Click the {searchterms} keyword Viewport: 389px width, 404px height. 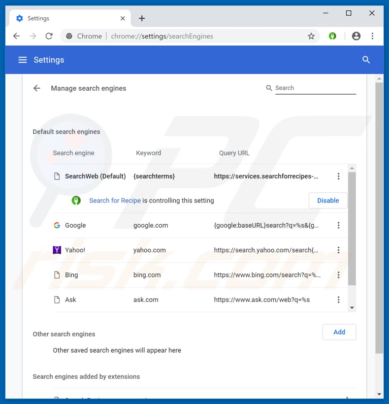154,176
